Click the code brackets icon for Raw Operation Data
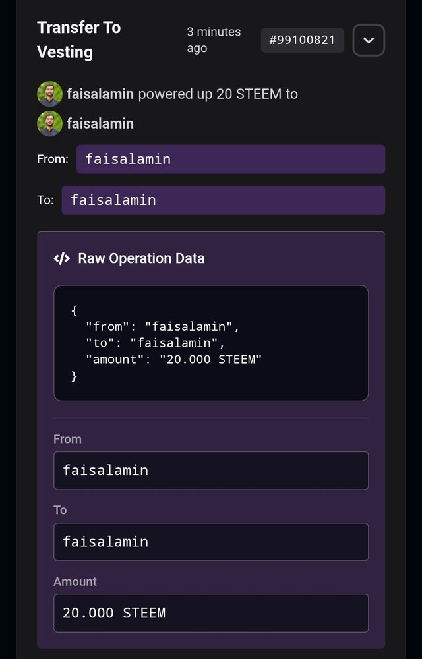This screenshot has width=422, height=659. [x=61, y=258]
